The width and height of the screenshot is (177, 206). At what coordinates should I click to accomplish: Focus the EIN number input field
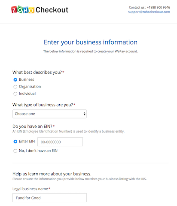coord(60,142)
